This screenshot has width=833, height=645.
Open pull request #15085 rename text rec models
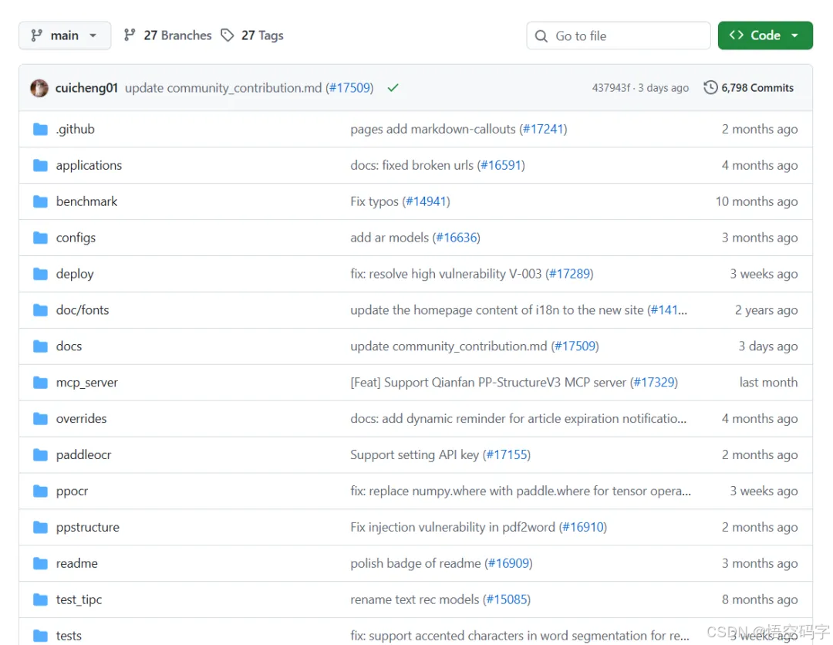click(x=507, y=599)
